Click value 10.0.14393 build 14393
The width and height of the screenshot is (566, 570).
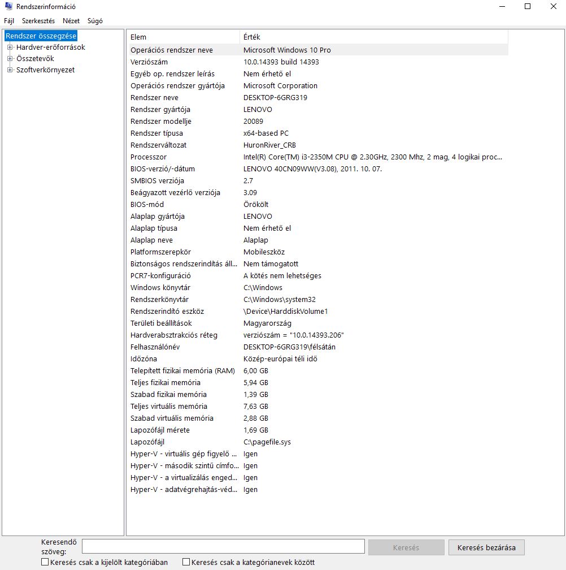281,62
